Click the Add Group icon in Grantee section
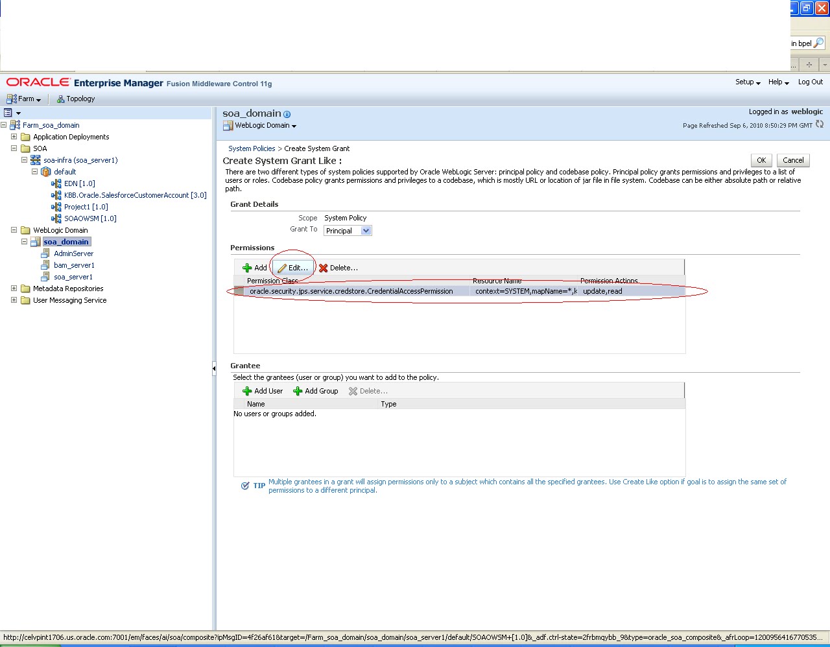This screenshot has height=647, width=830. (298, 390)
